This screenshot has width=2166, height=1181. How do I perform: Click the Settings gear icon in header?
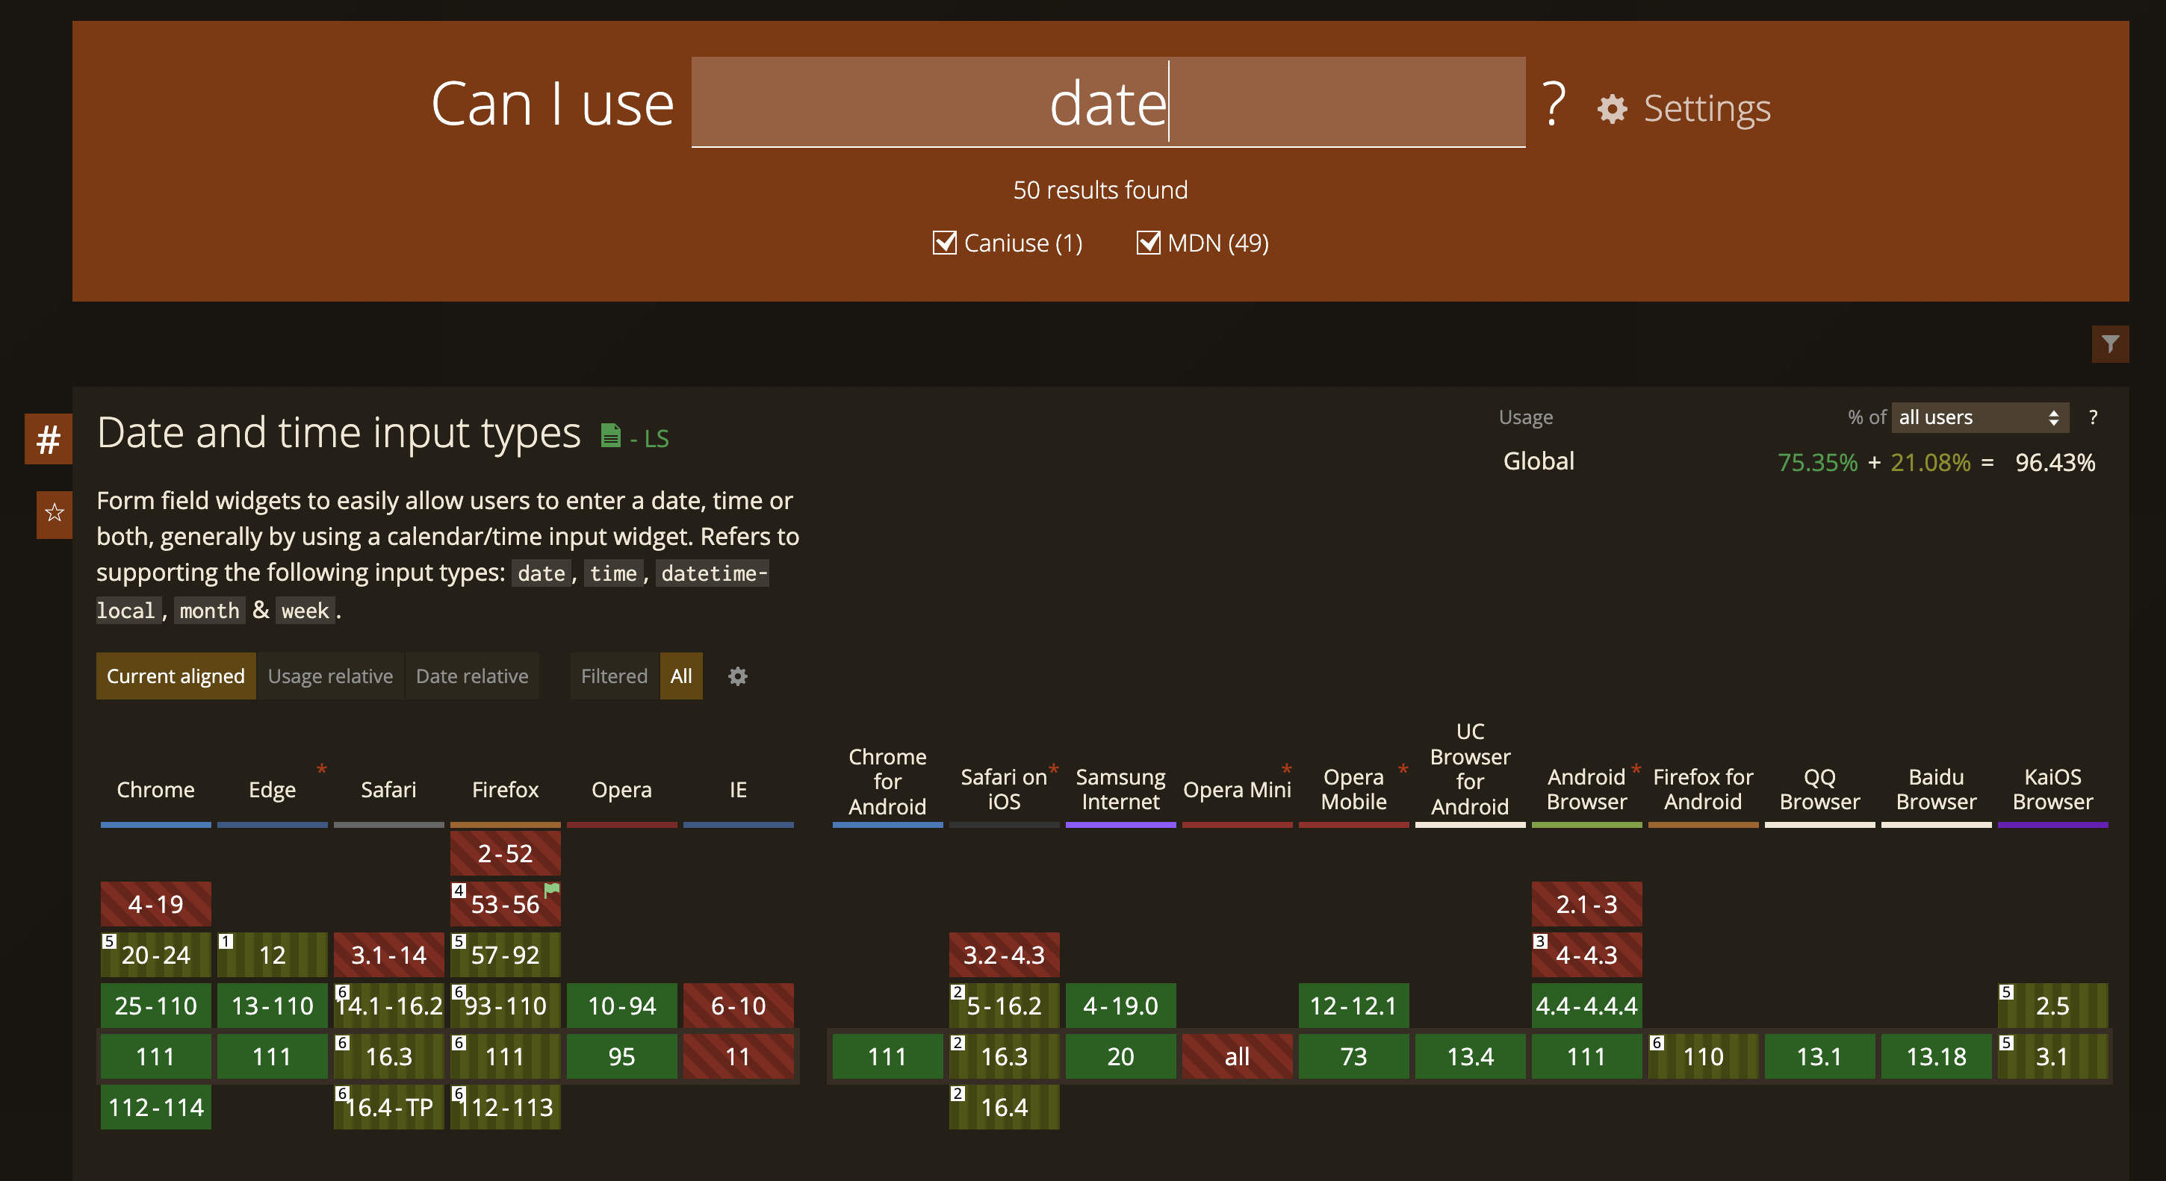click(1611, 108)
